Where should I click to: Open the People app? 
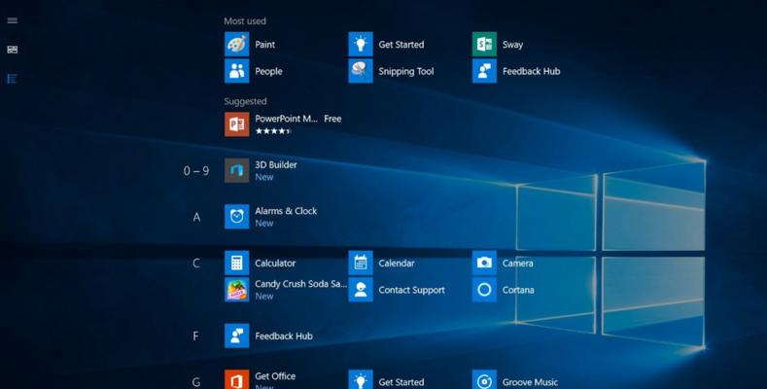tap(254, 71)
